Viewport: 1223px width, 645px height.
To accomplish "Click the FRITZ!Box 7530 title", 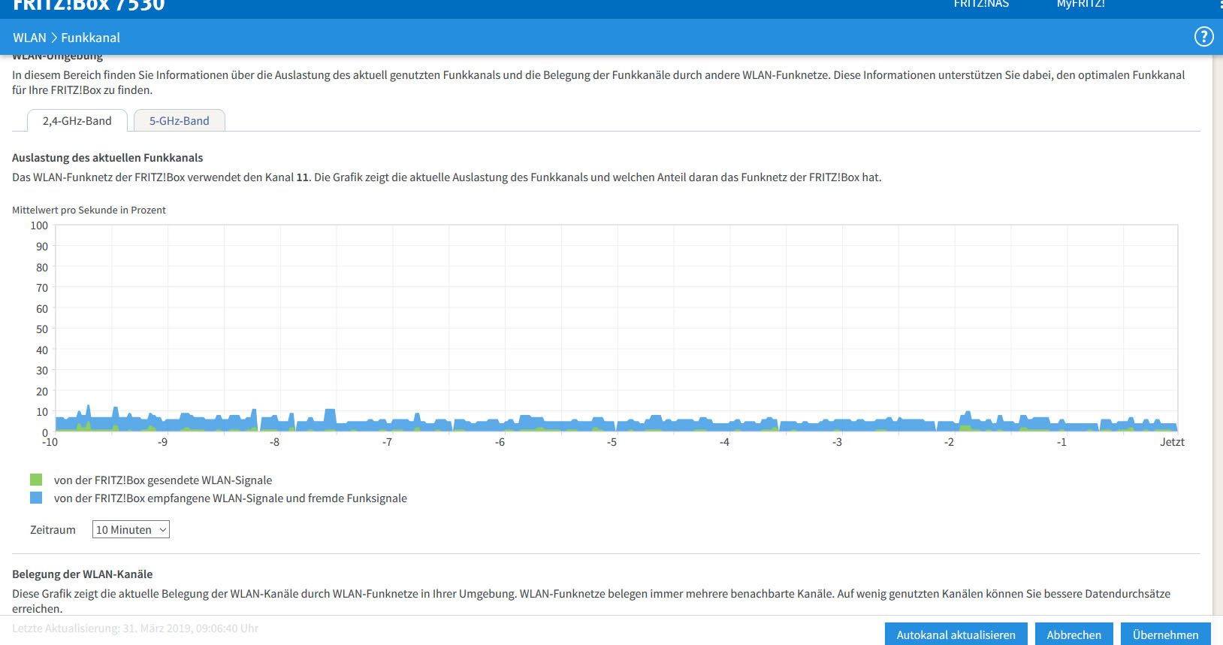I will tap(89, 6).
